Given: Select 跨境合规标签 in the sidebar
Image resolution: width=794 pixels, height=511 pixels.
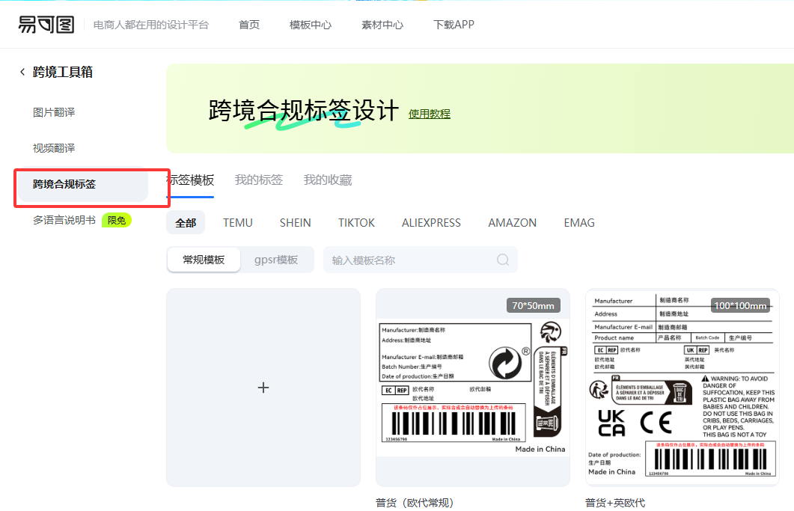Looking at the screenshot, I should (x=84, y=184).
